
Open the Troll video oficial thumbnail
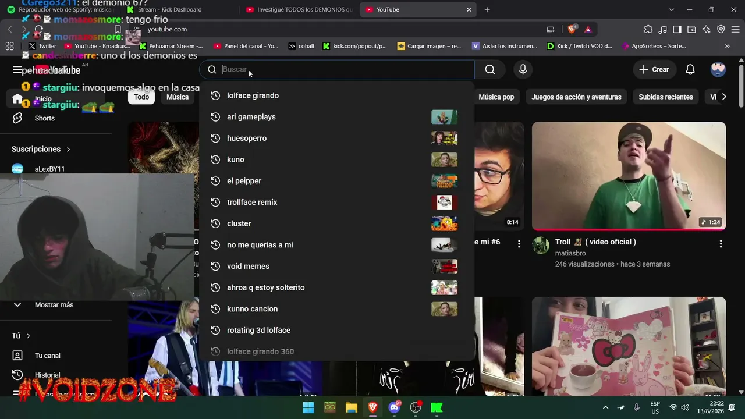click(x=629, y=176)
